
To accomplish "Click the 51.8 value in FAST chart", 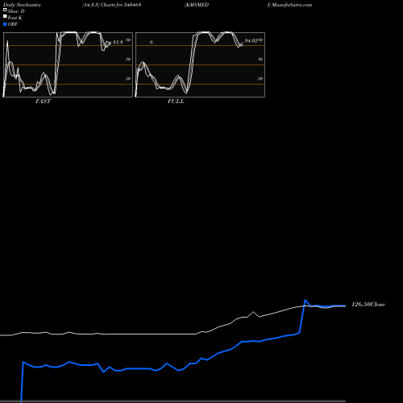I will pos(118,42).
